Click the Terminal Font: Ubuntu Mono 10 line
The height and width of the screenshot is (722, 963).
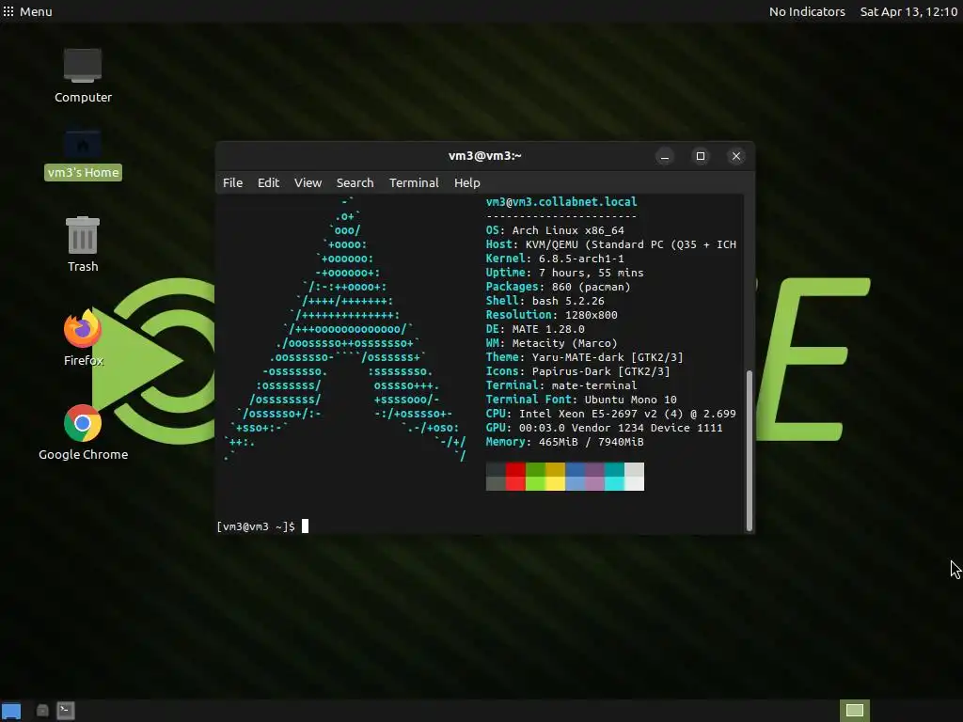(581, 400)
